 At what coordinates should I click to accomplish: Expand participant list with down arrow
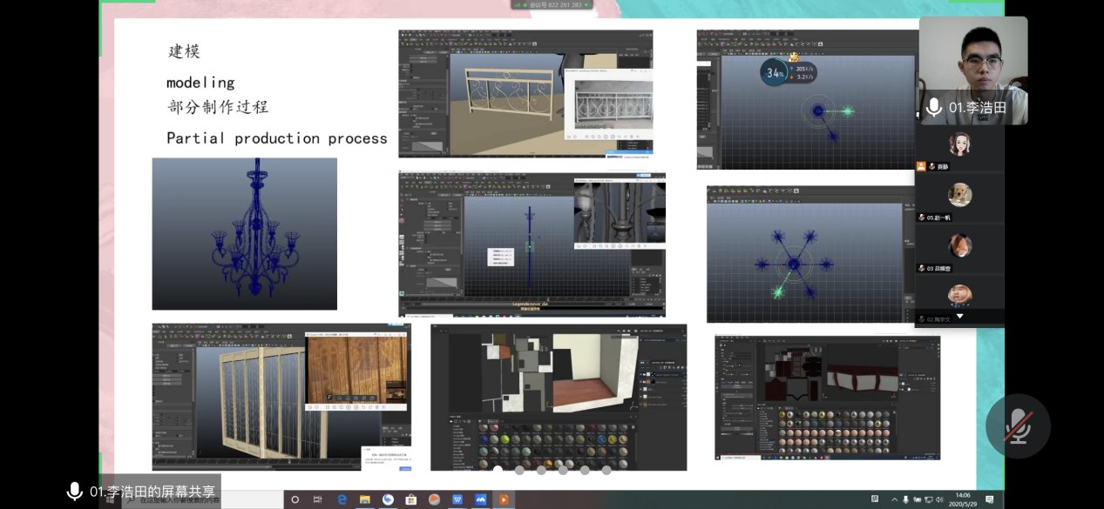click(959, 317)
